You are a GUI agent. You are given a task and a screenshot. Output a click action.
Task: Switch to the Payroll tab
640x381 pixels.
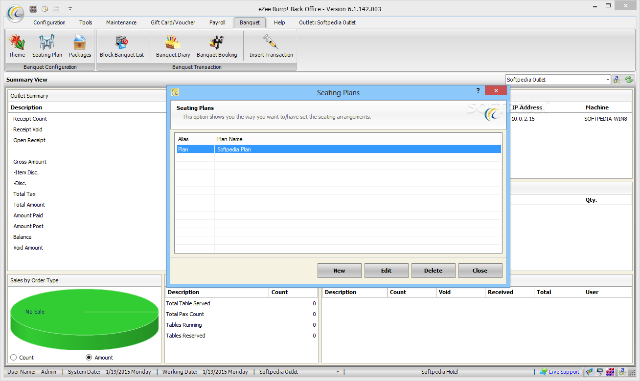[x=217, y=22]
